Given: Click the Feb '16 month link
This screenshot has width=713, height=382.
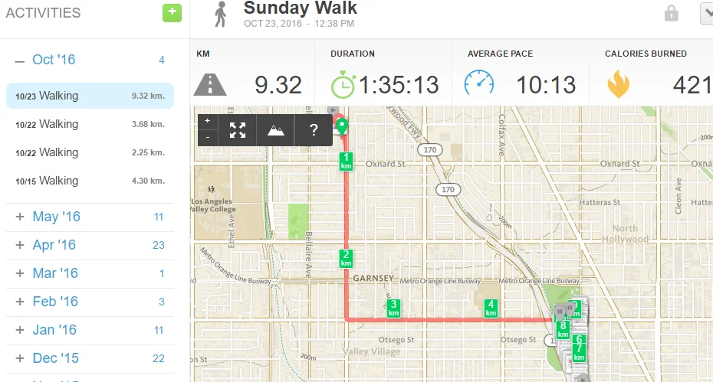Looking at the screenshot, I should [55, 302].
